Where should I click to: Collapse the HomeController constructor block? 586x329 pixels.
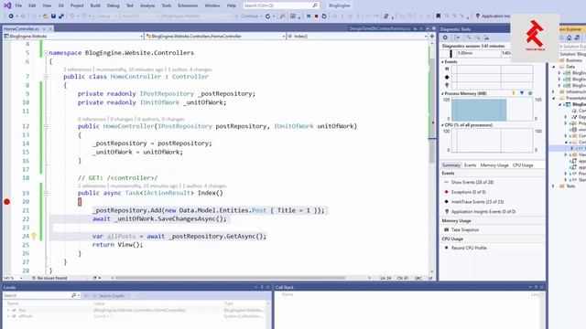(46, 126)
